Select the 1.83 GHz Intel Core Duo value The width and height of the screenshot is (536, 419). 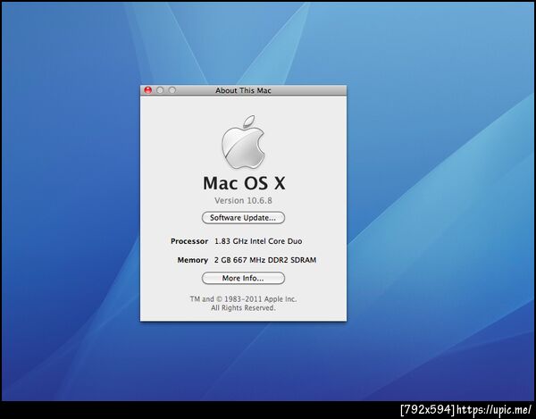pos(258,241)
